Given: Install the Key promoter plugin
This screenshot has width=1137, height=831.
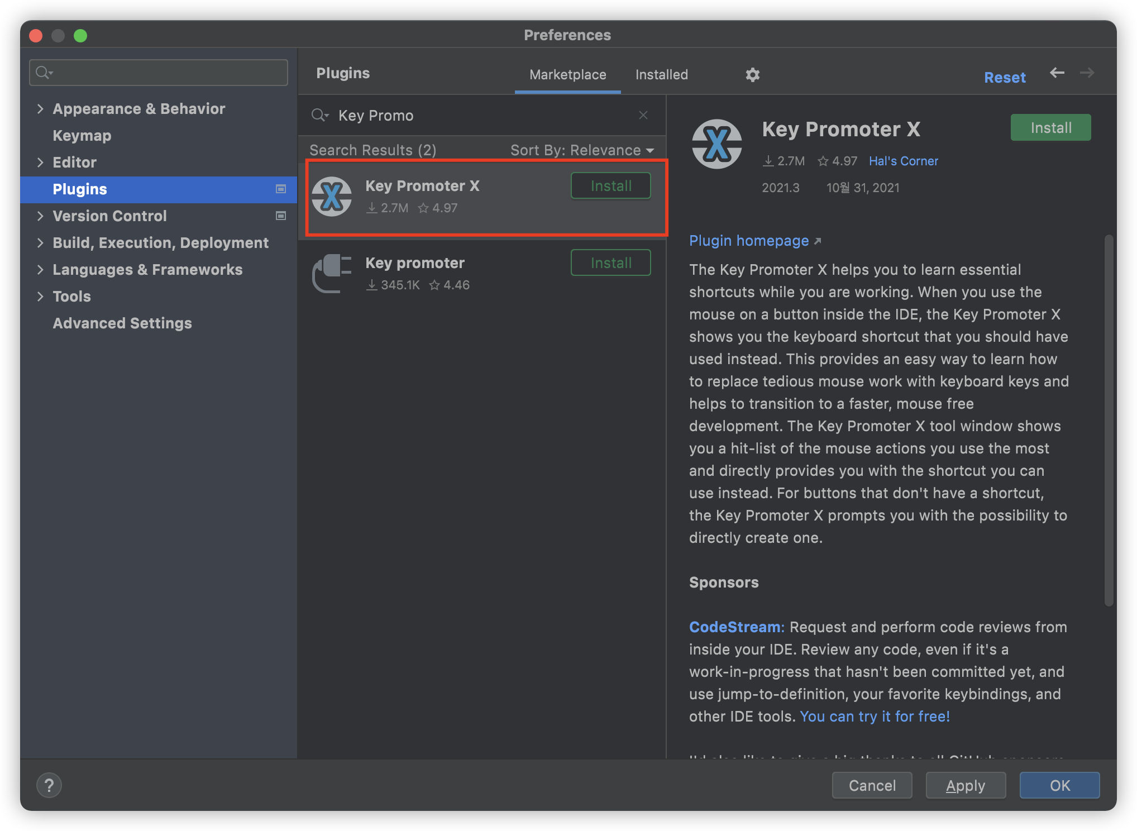Looking at the screenshot, I should click(610, 262).
